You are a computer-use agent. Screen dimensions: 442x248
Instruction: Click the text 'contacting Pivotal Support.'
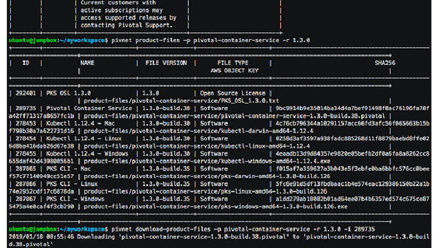127,25
